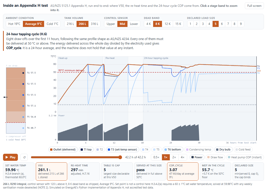Open the COP_CYCLE card
This screenshot has height=192, width=267.
point(183,171)
